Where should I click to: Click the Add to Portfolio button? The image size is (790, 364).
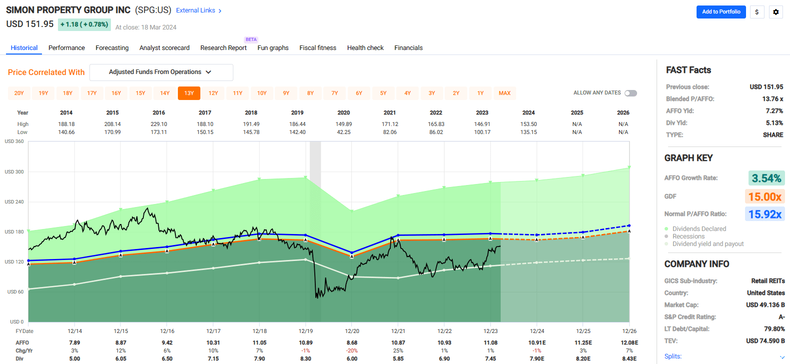721,12
